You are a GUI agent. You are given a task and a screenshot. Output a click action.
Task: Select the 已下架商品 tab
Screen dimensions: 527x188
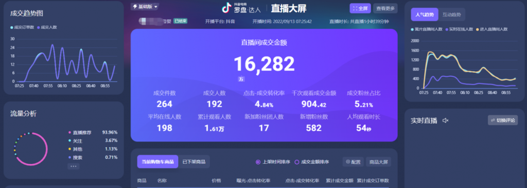194,162
